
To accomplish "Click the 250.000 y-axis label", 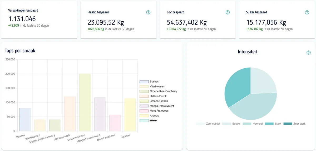I will (10, 59).
